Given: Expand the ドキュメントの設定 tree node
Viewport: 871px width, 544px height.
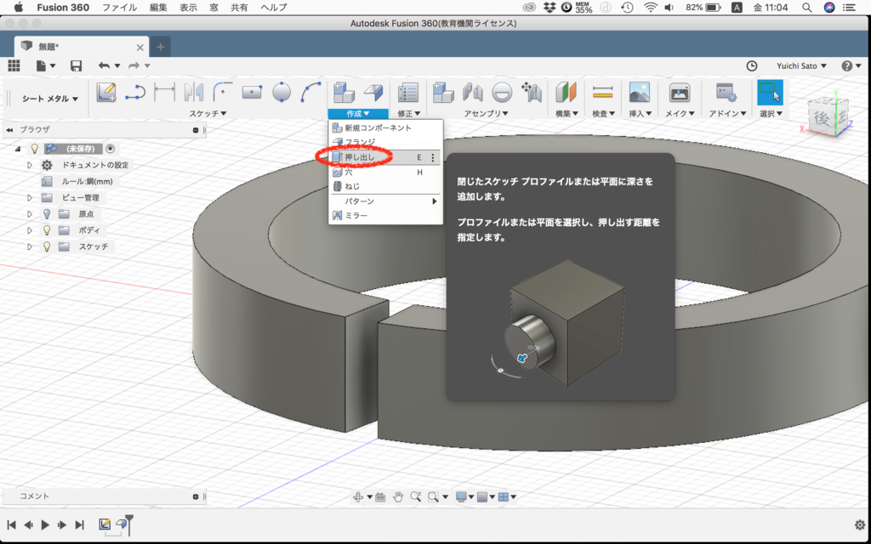Looking at the screenshot, I should click(30, 165).
